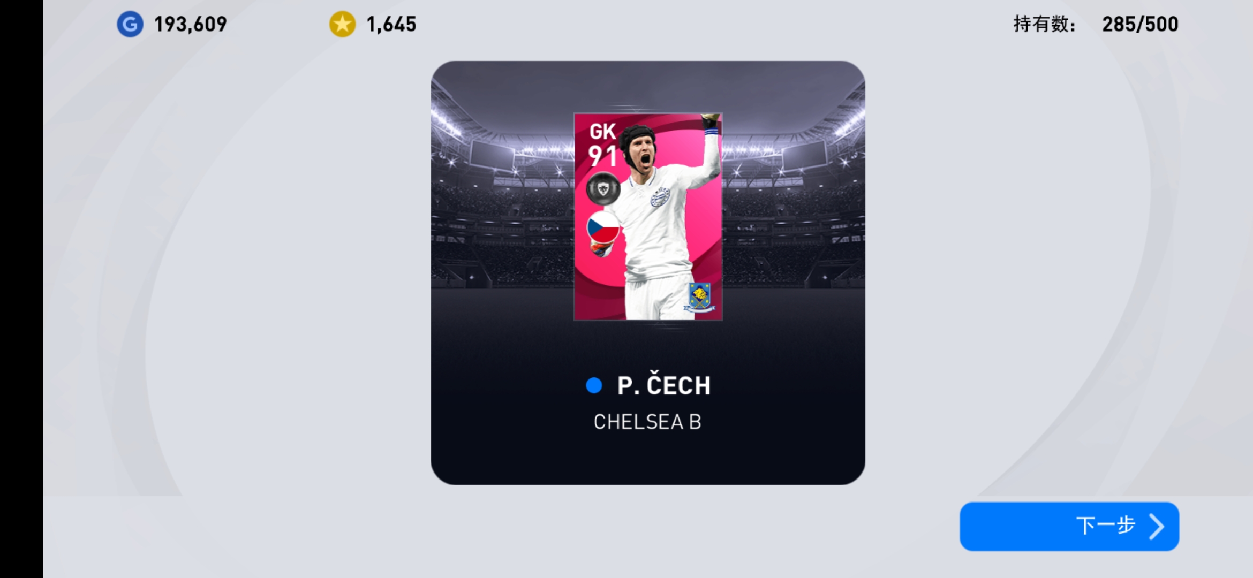Screen dimensions: 1253x578
Task: Tap the gold star coin icon
Action: click(x=342, y=24)
